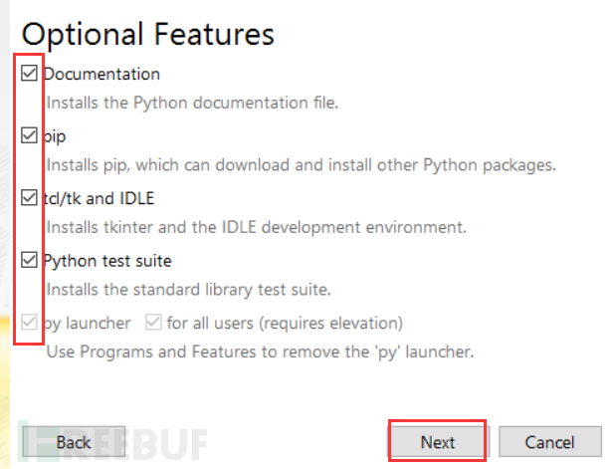
Task: Click the Python test suite label
Action: click(x=107, y=261)
